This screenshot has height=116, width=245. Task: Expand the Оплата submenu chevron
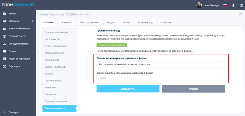(32, 51)
